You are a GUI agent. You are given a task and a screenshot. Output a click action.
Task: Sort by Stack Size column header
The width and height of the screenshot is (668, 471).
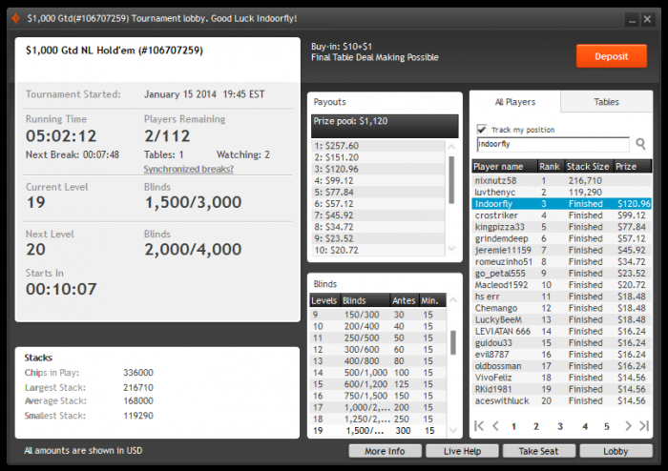coord(588,166)
